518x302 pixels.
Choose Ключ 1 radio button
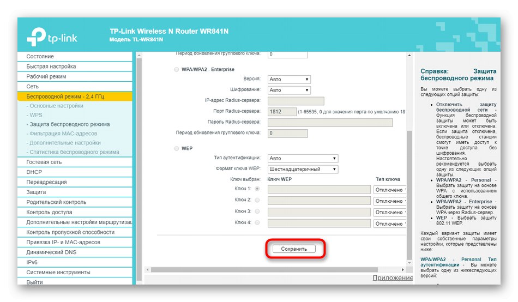click(257, 189)
